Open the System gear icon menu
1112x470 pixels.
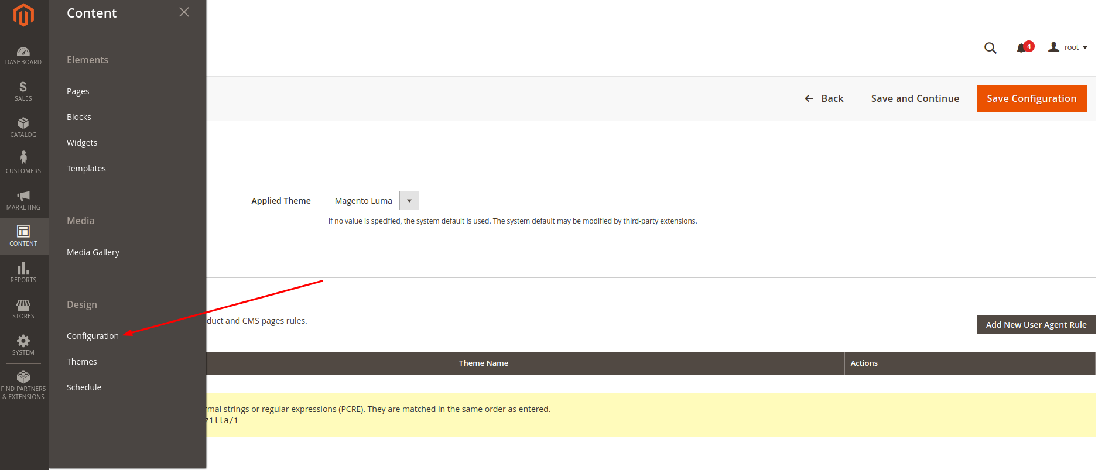click(23, 345)
